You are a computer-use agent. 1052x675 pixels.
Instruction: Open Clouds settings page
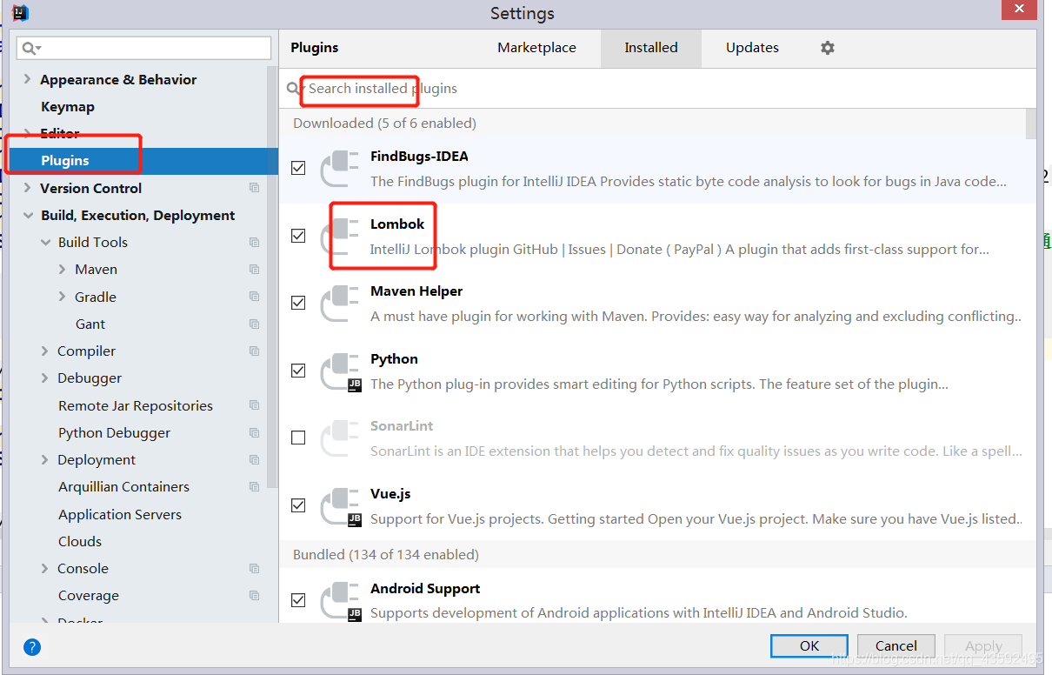pos(80,541)
